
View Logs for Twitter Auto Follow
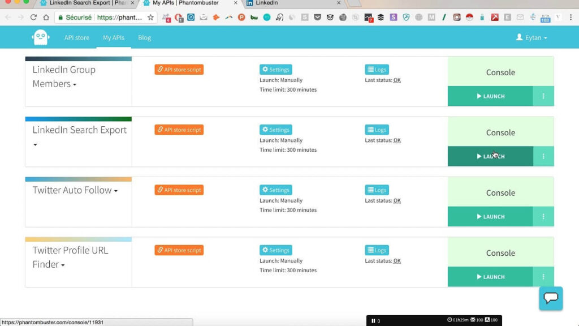point(377,190)
